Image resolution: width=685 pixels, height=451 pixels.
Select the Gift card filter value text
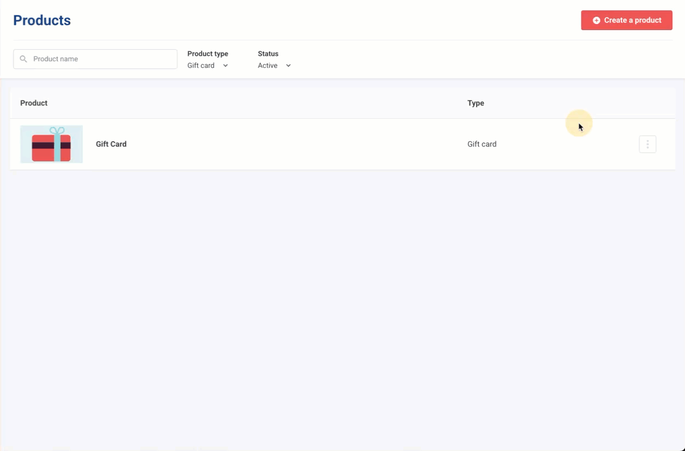(x=201, y=66)
